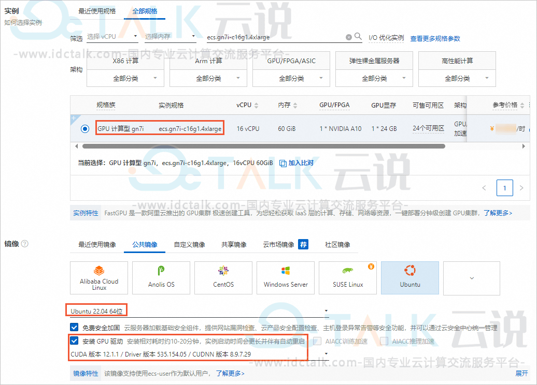Image resolution: width=537 pixels, height=385 pixels.
Task: Click the 实例规格 column header
Action: coord(171,106)
